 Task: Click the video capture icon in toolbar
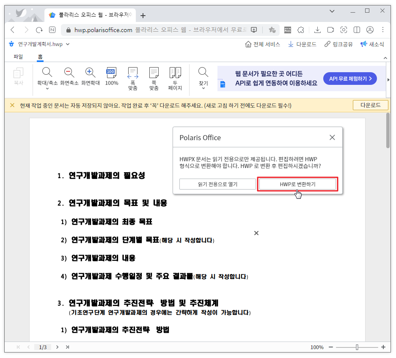330,30
